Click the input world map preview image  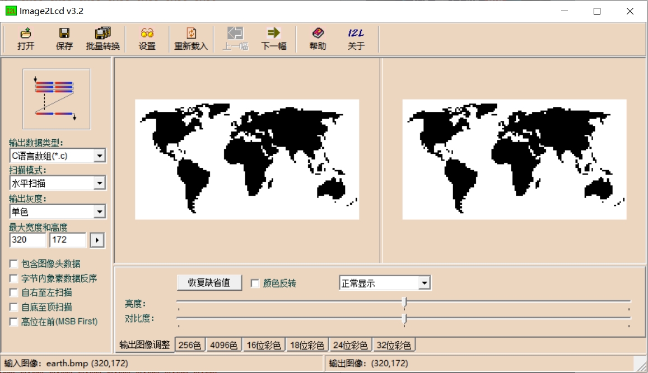(x=247, y=159)
